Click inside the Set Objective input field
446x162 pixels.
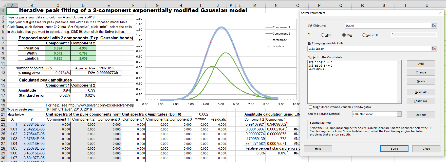click(x=388, y=26)
